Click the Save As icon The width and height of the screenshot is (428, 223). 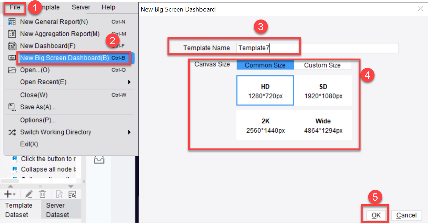11,107
